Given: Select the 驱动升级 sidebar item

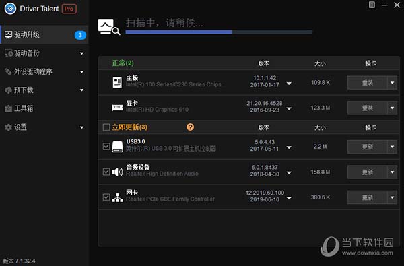Looking at the screenshot, I should [x=44, y=34].
